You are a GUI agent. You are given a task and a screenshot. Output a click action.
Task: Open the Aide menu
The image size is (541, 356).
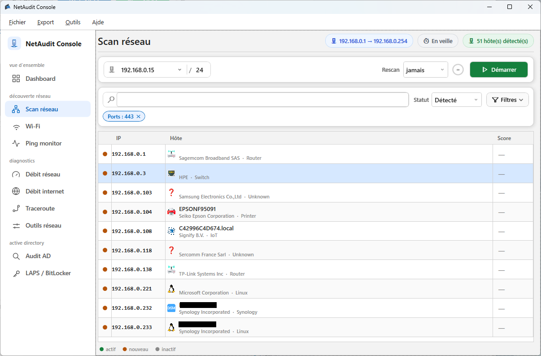coord(98,22)
